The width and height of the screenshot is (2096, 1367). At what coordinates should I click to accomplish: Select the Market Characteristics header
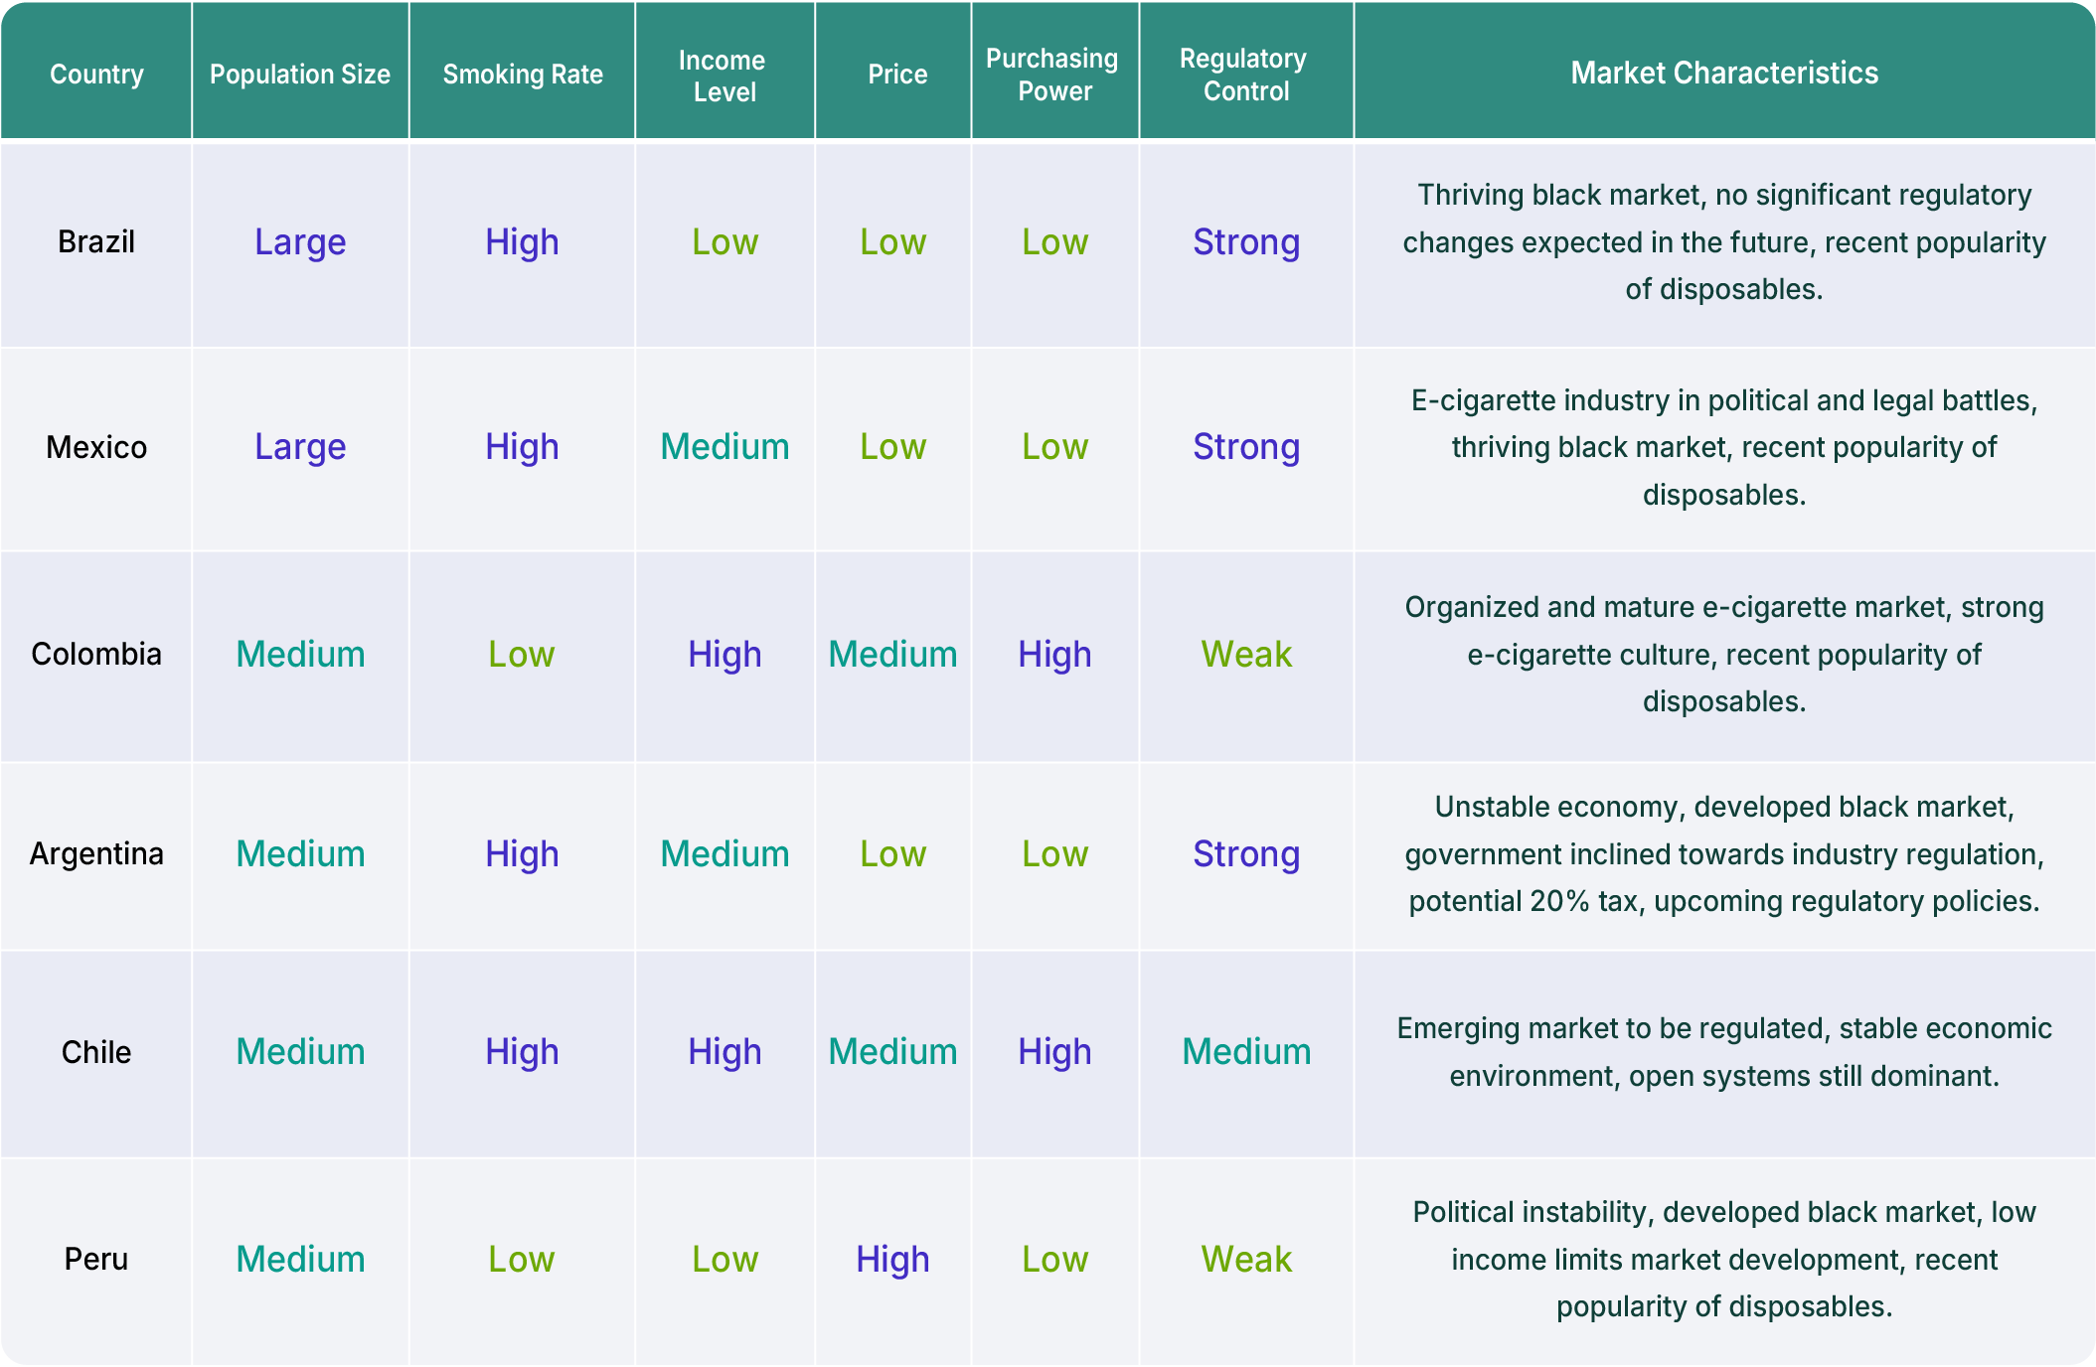tap(1724, 73)
